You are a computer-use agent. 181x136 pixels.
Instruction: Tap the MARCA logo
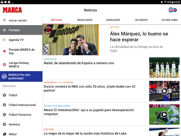click(x=12, y=10)
